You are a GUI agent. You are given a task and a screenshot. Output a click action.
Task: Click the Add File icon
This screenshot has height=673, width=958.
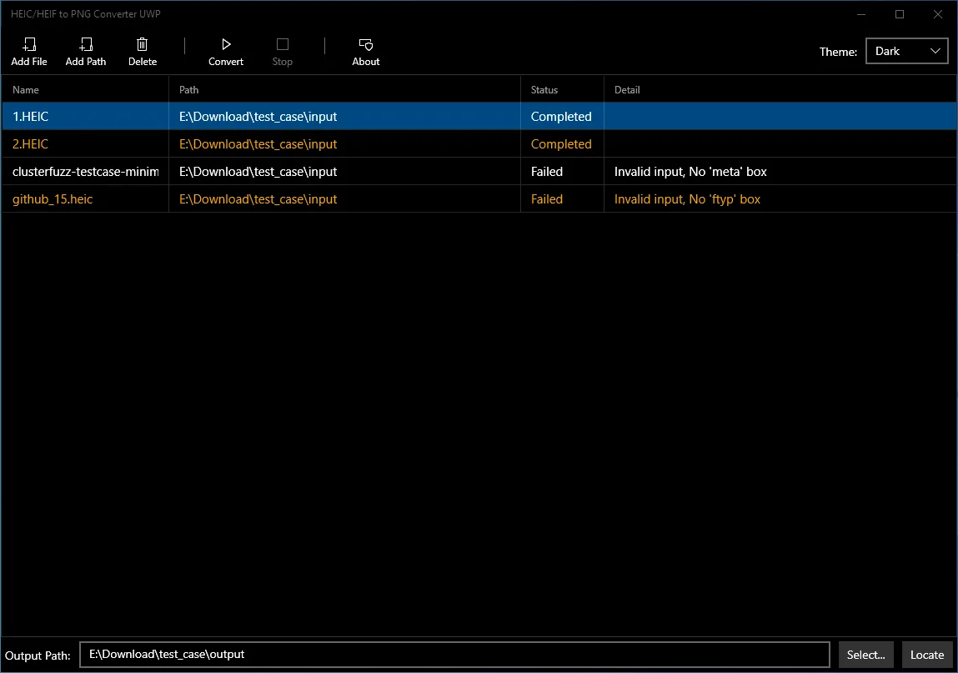[x=29, y=45]
